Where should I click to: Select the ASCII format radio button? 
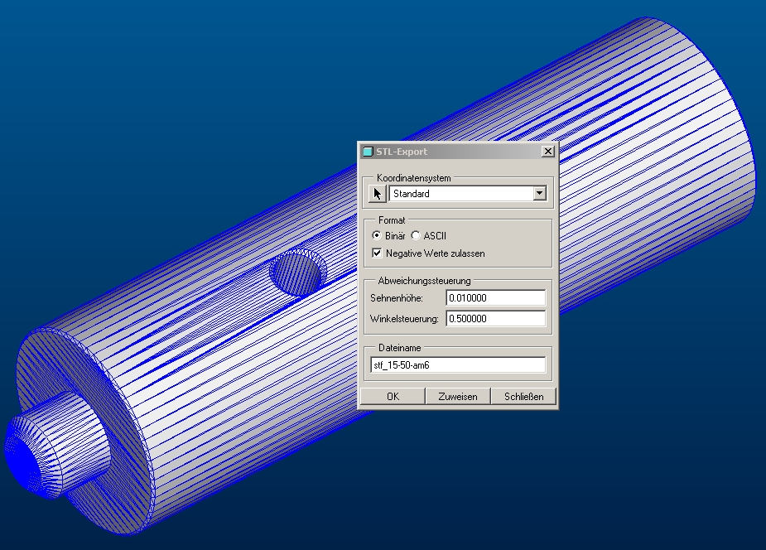coord(415,235)
